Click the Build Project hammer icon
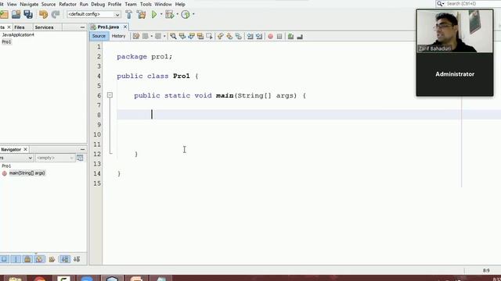501x281 pixels. click(x=128, y=14)
